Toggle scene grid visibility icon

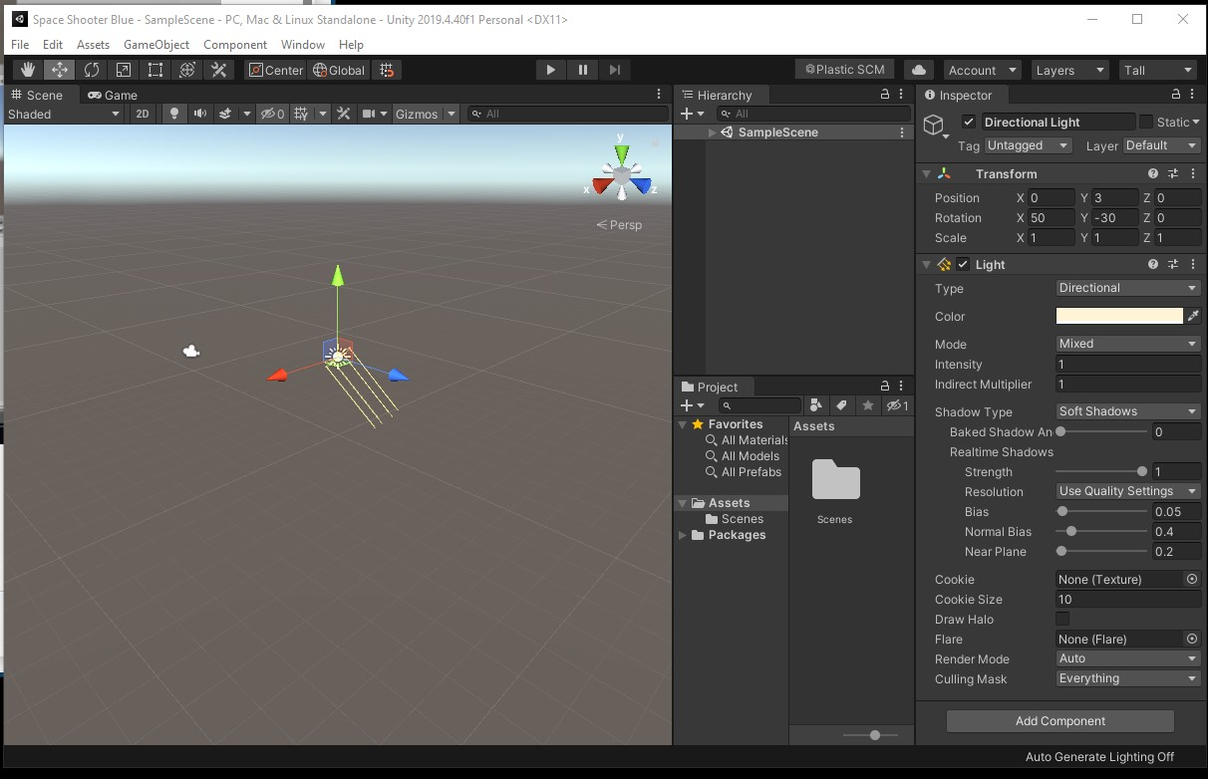coord(301,114)
